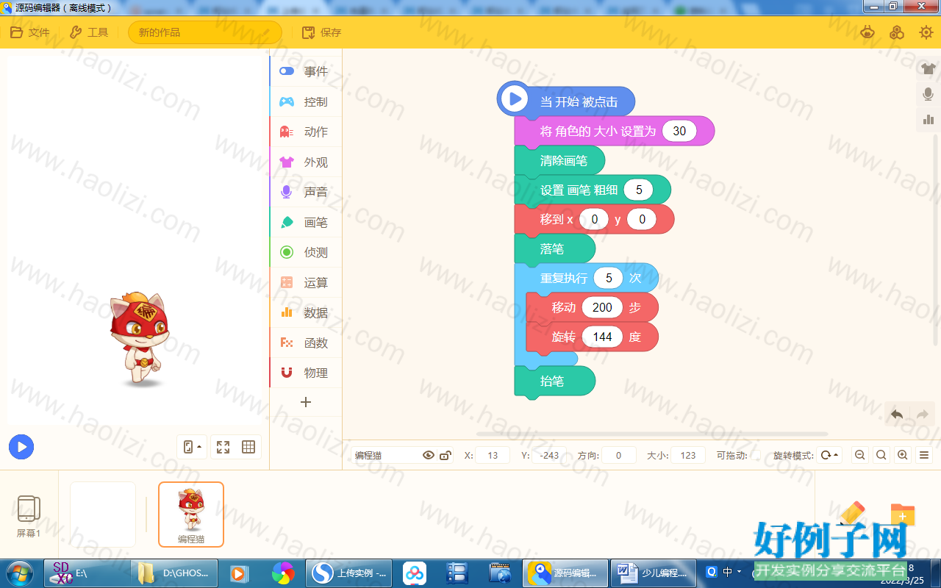Image resolution: width=941 pixels, height=588 pixels.
Task: Open the 旋转模式 rotation mode dropdown
Action: pyautogui.click(x=830, y=456)
